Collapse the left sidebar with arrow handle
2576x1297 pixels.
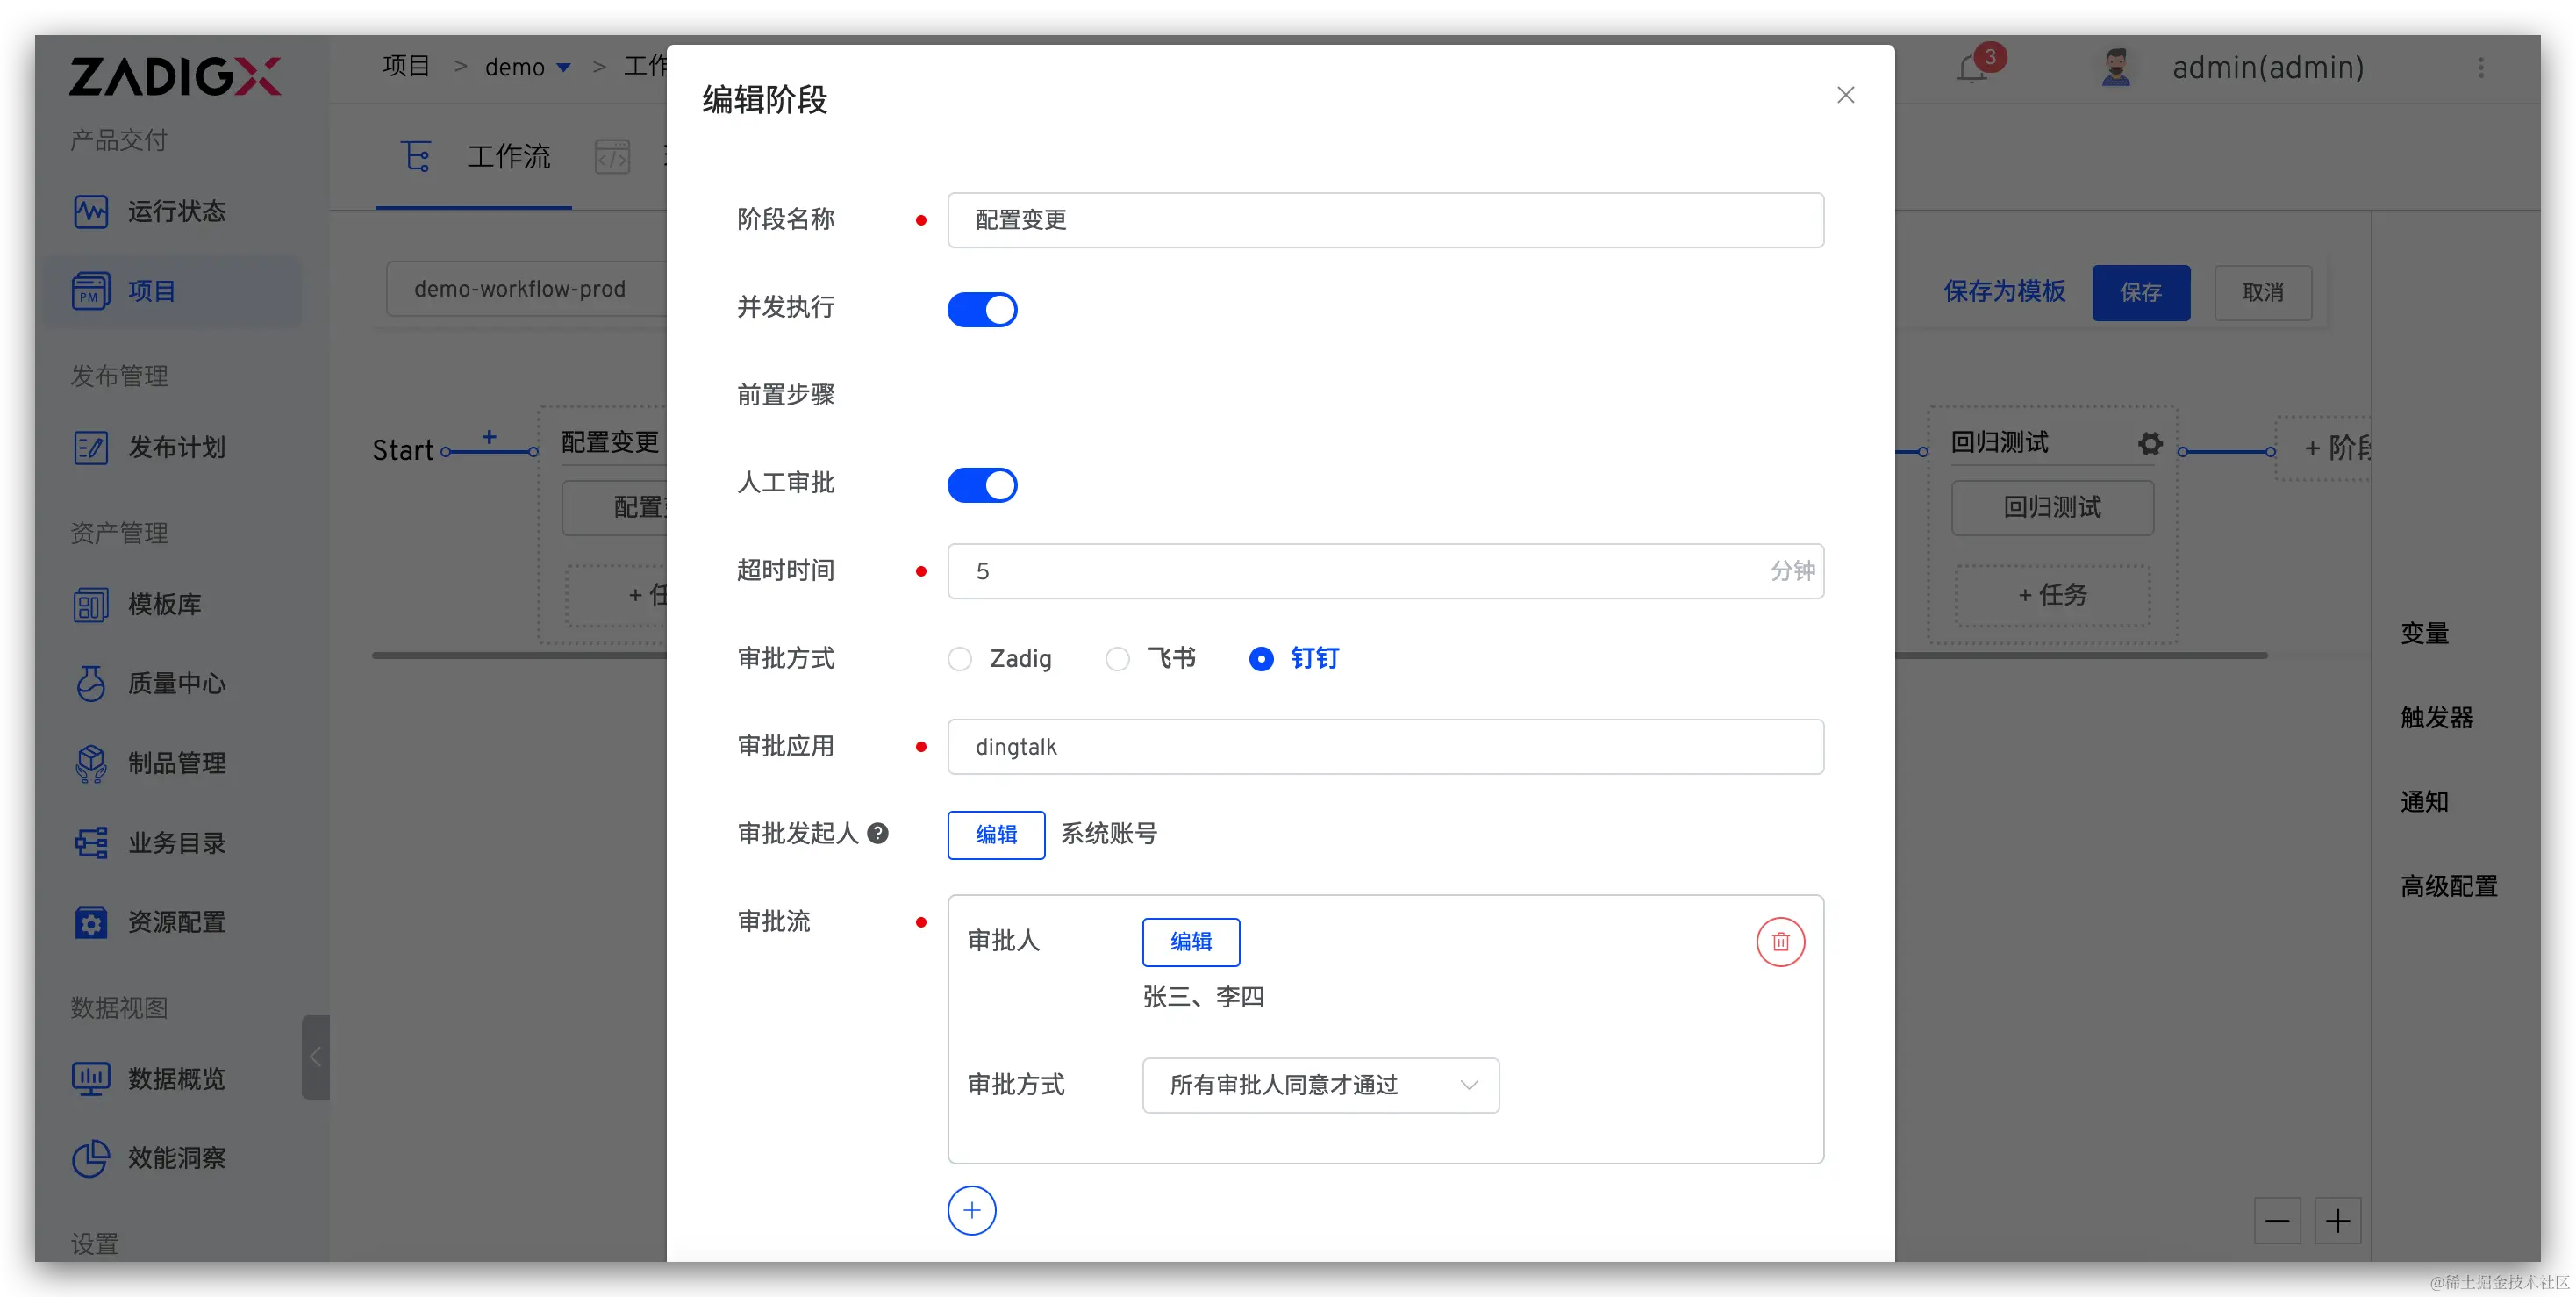[315, 1057]
